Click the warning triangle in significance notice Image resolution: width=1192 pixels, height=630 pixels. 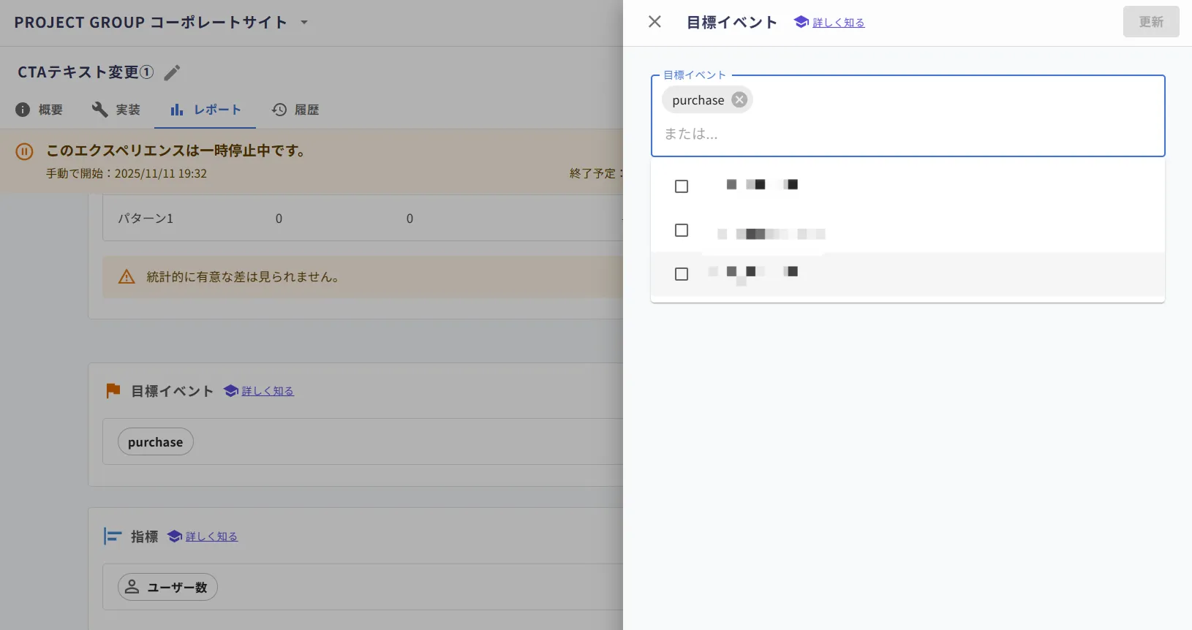[x=127, y=277]
